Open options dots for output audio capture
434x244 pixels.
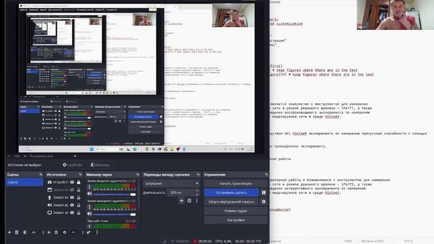(90, 207)
